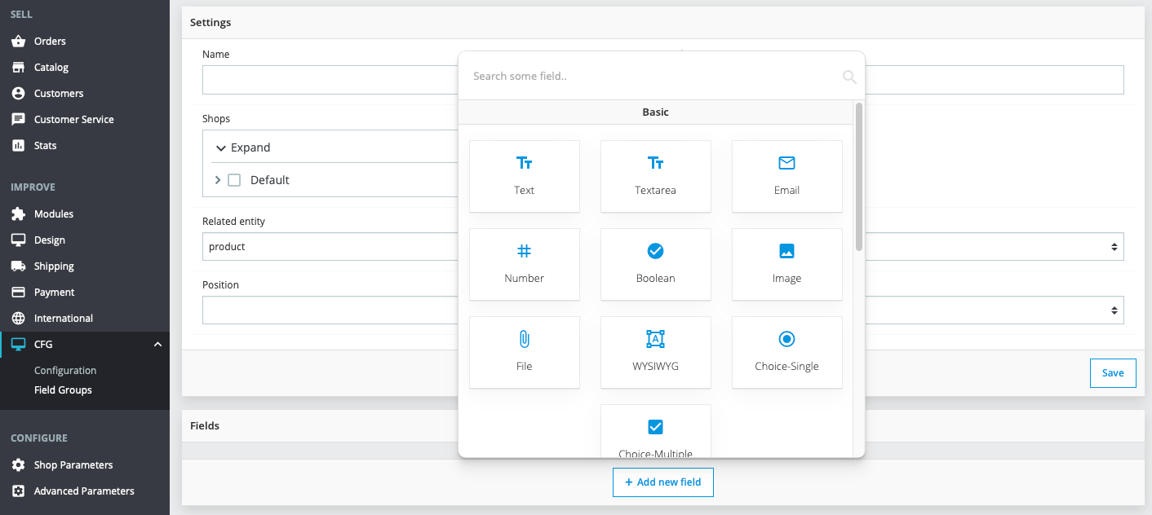Select the Text field type
The image size is (1152, 515).
pos(524,176)
